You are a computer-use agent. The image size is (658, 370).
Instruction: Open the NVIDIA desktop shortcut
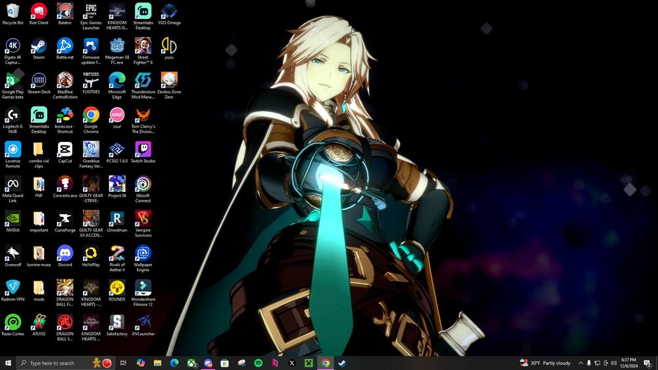pyautogui.click(x=13, y=221)
